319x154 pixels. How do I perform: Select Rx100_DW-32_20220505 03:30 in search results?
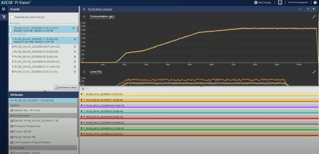pyautogui.click(x=37, y=62)
